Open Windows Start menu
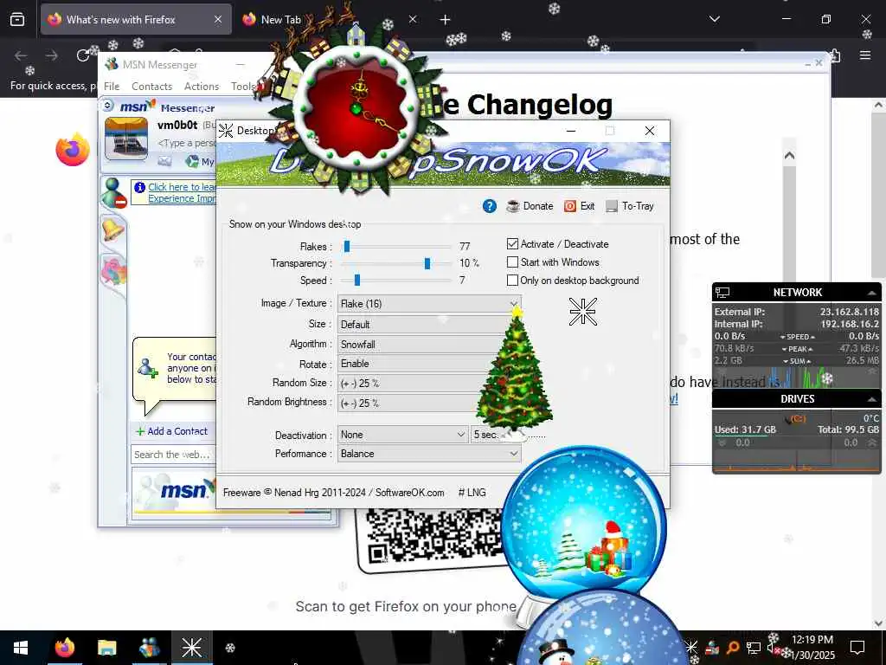 [21, 648]
